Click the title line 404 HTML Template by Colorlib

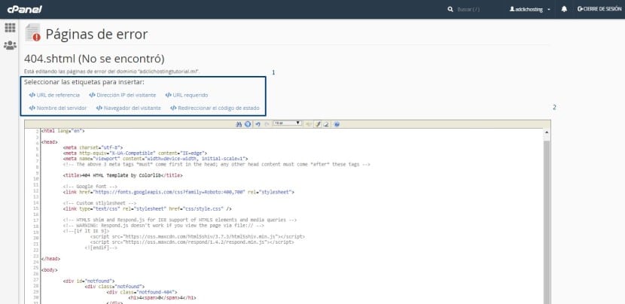tap(123, 175)
